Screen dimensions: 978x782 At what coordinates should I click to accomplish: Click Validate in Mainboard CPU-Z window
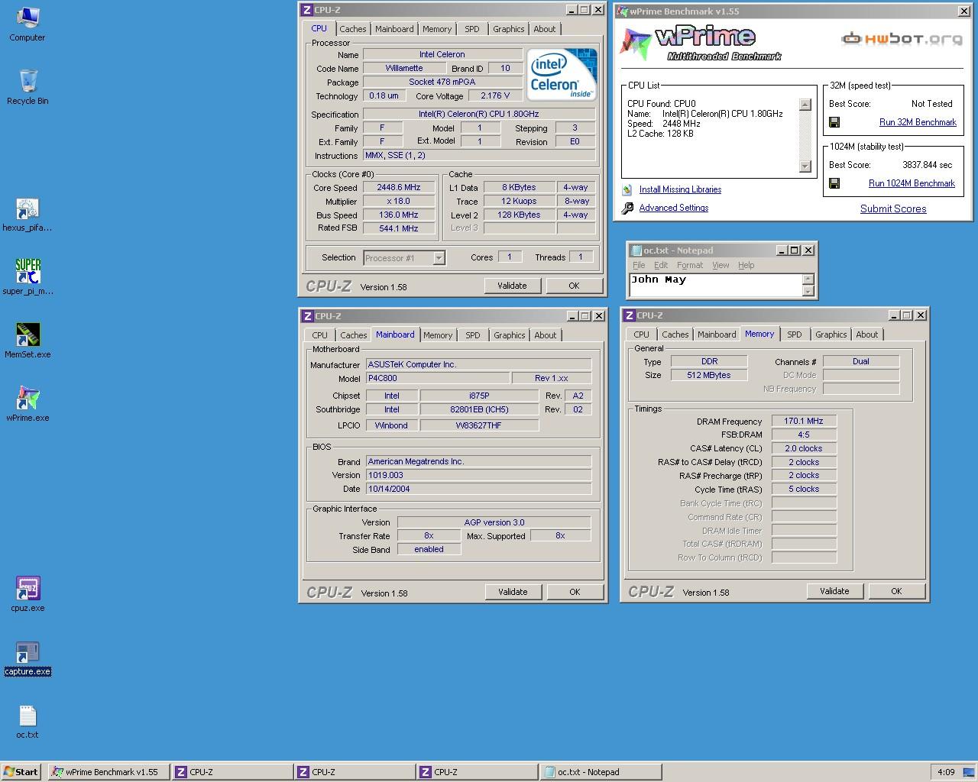[x=513, y=592]
